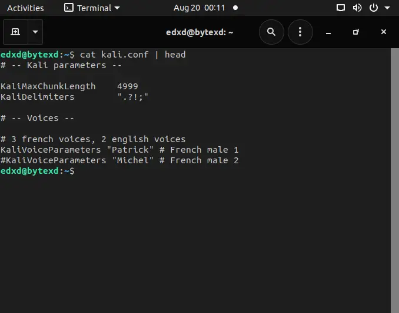Close the terminal window

(x=384, y=32)
